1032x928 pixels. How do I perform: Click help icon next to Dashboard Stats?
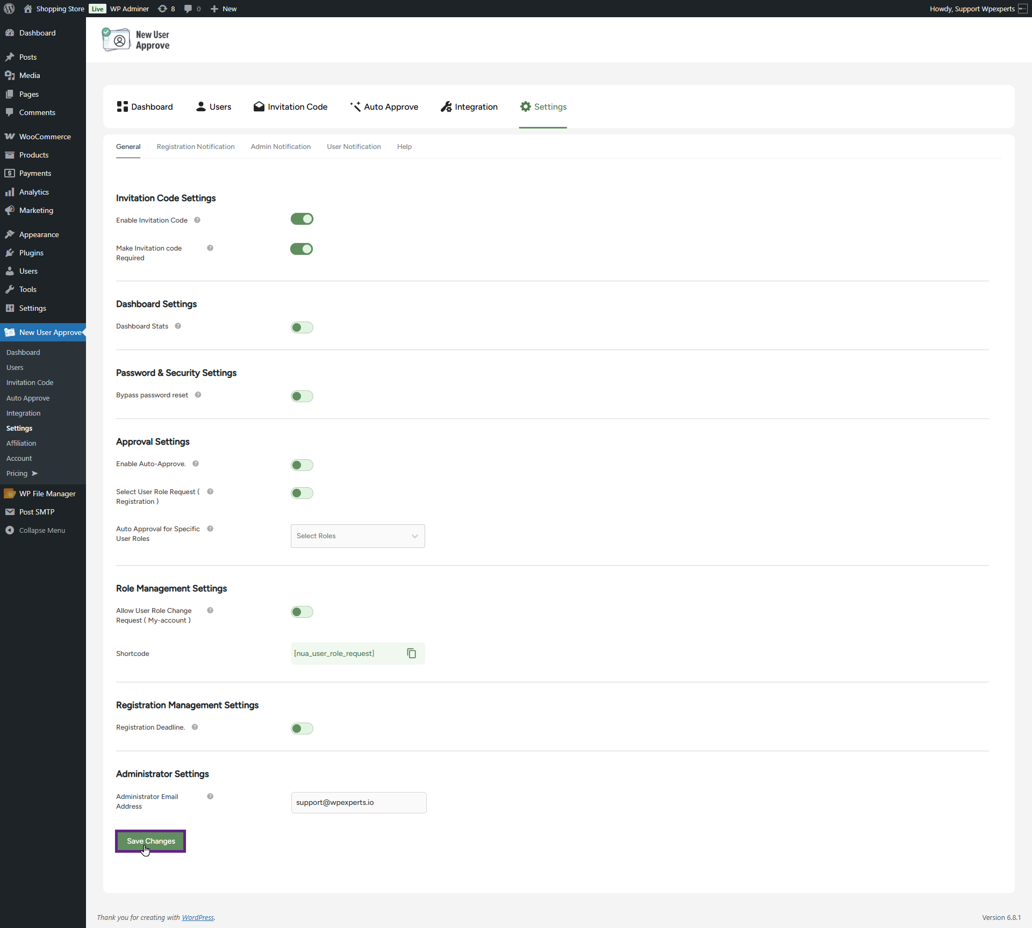[x=178, y=326]
